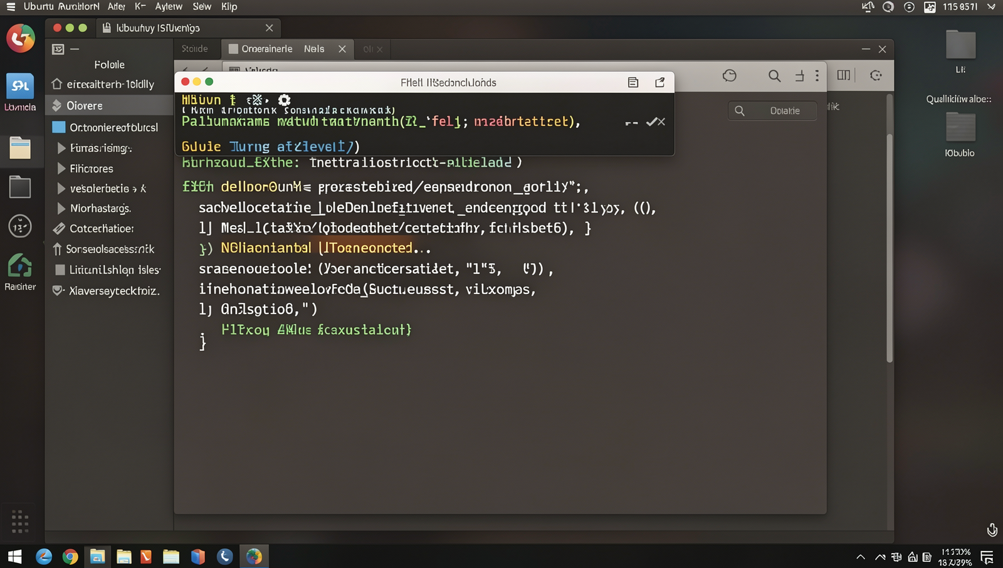Open the beige files folder in dock

click(x=20, y=148)
